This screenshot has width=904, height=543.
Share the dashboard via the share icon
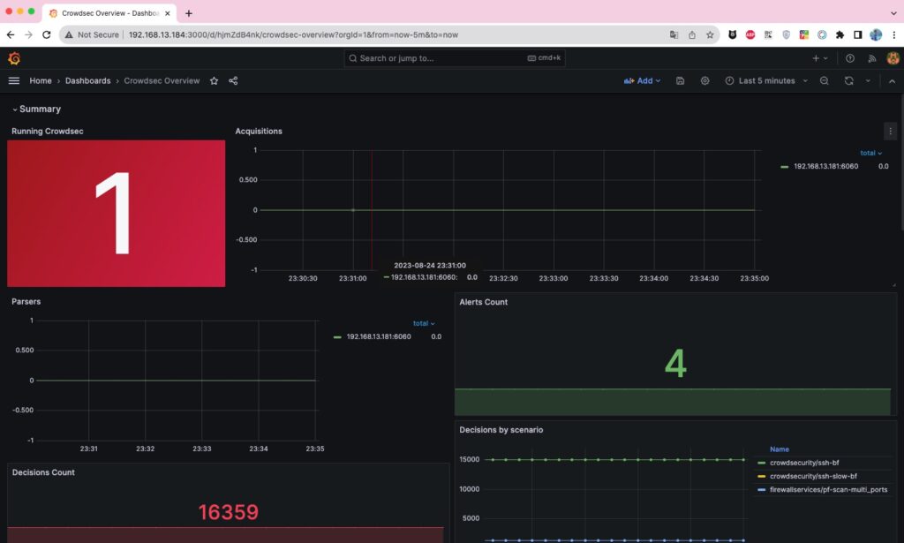233,80
